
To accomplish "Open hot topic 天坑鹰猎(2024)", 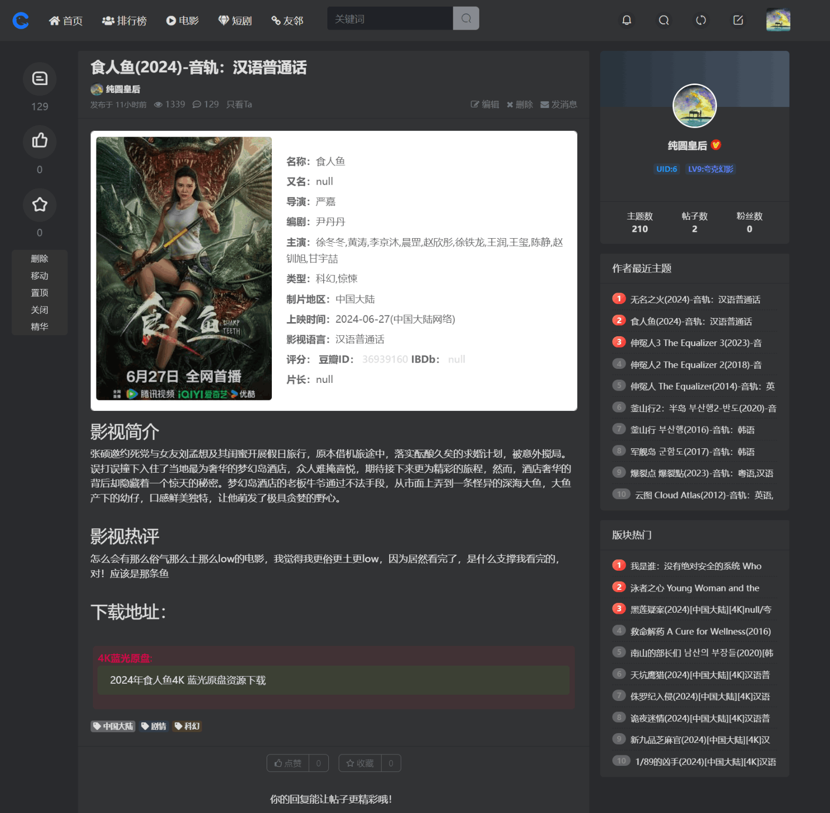I will (700, 675).
